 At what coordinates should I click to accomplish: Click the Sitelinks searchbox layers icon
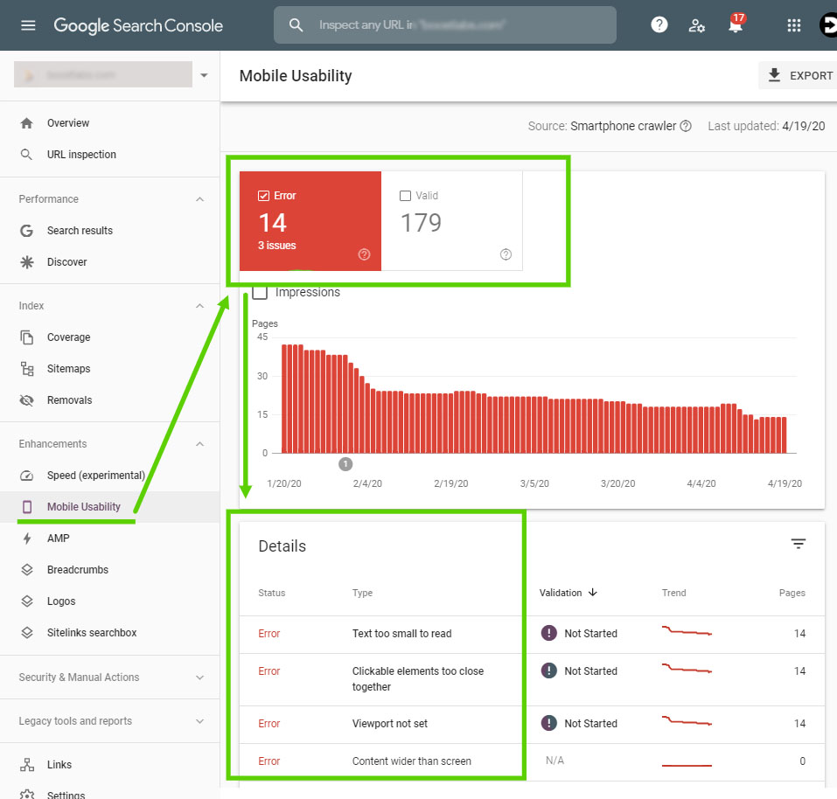27,633
